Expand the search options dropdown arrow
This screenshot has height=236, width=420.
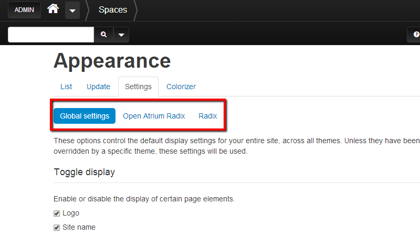(x=121, y=35)
